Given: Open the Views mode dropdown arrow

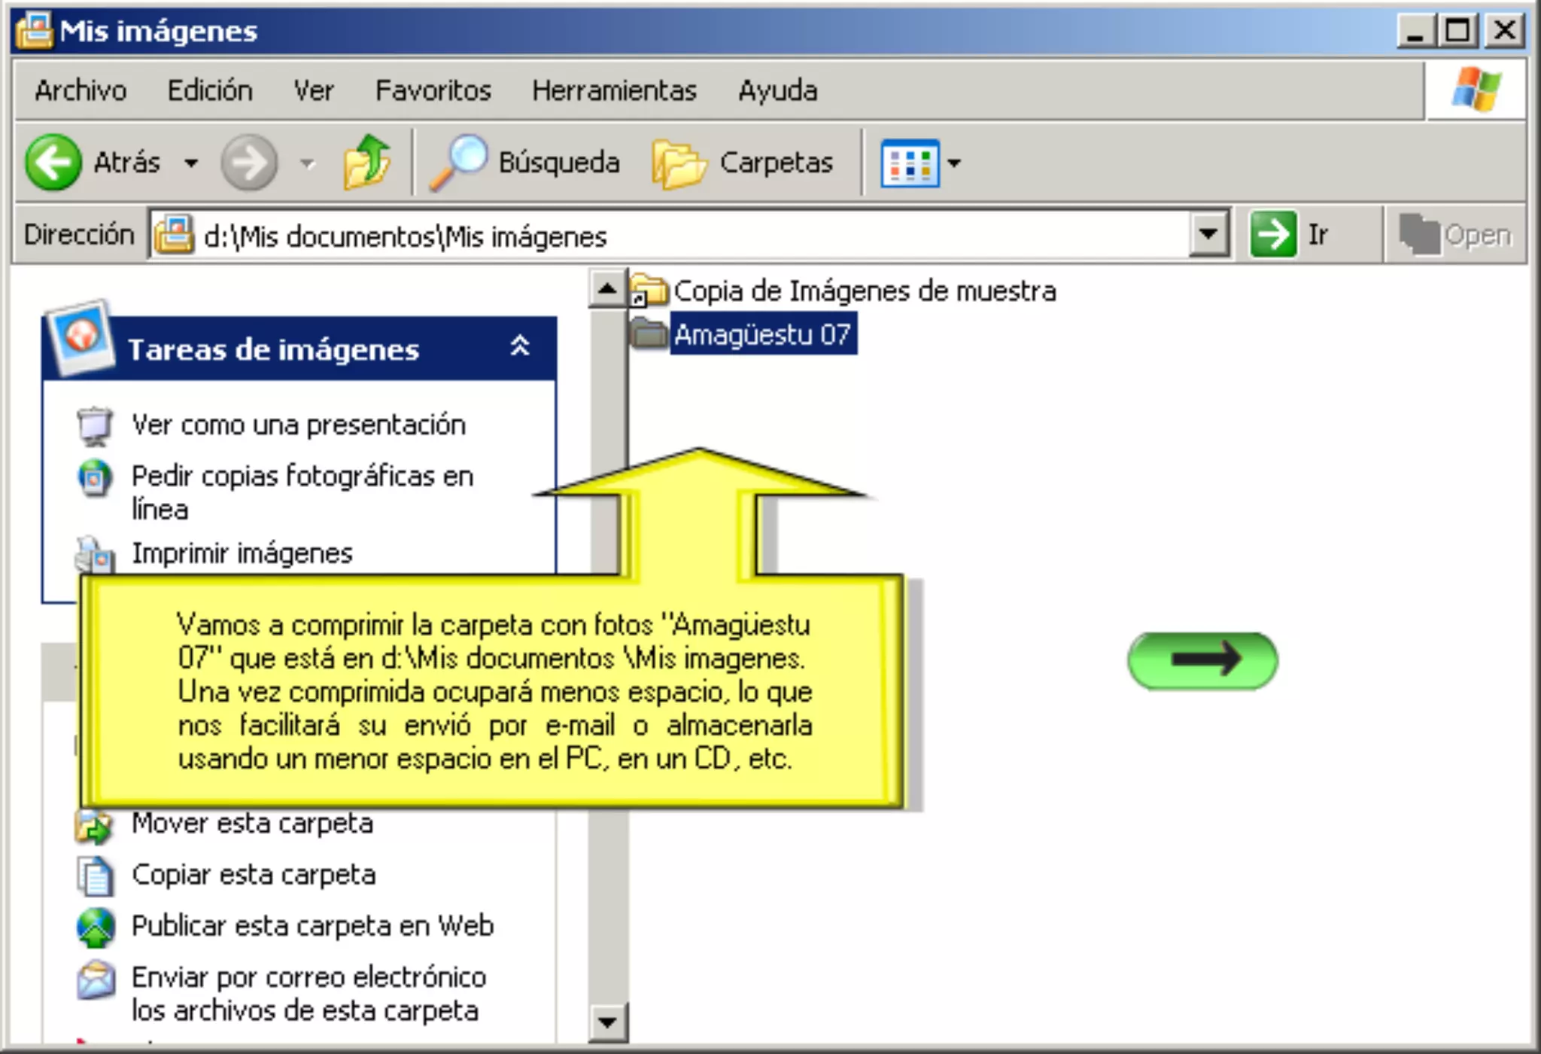Looking at the screenshot, I should [954, 163].
